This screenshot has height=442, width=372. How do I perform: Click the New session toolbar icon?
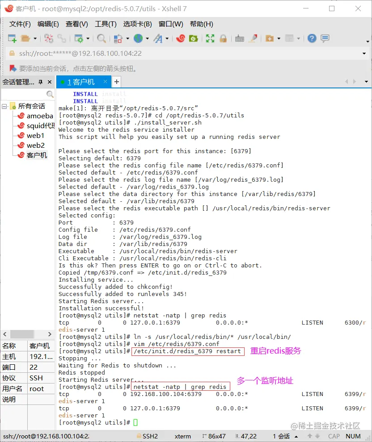12,38
